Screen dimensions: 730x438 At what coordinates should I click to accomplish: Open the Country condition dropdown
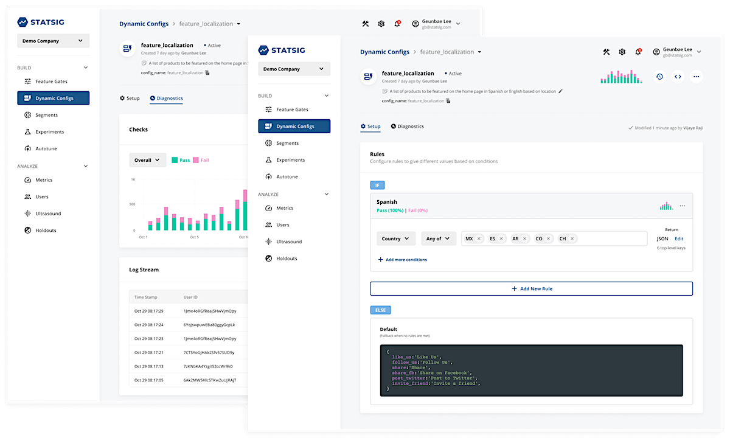(397, 238)
